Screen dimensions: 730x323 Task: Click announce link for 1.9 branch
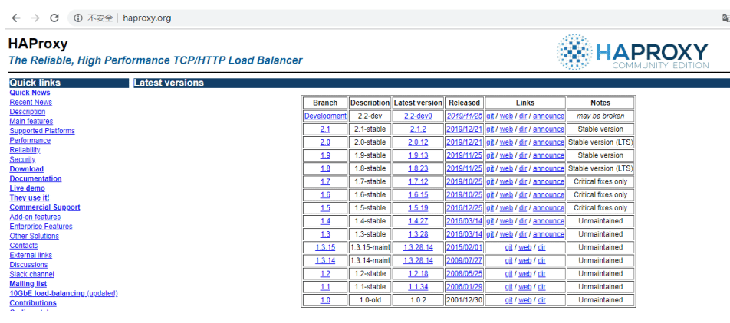(x=548, y=155)
